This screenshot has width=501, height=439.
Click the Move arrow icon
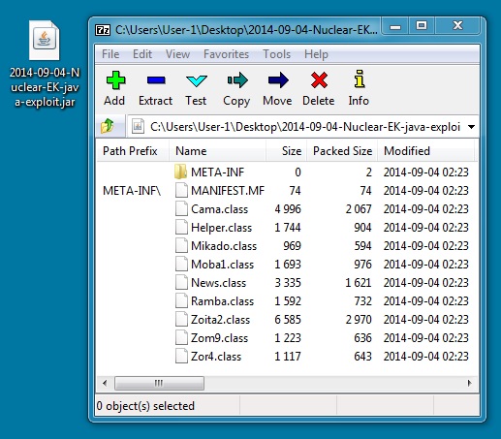point(278,79)
